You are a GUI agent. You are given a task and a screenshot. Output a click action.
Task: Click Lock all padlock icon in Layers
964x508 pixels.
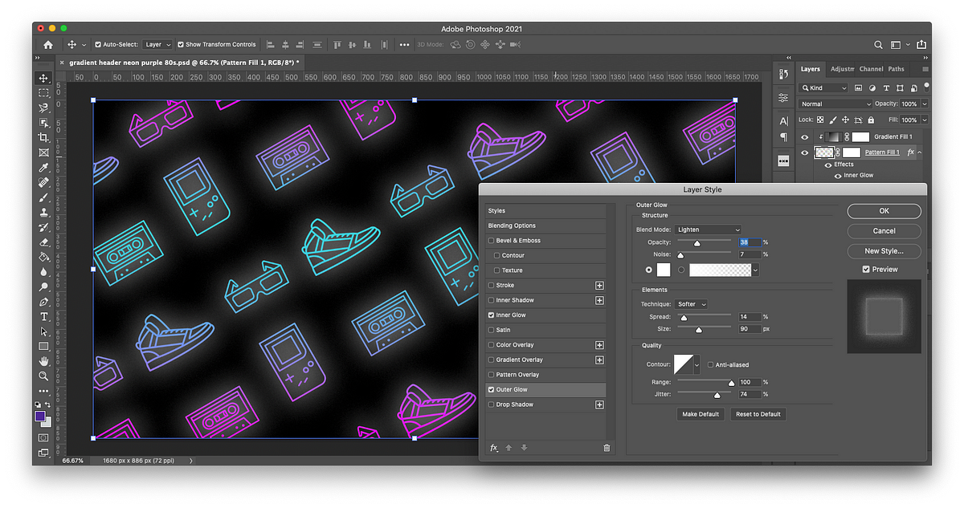[872, 120]
